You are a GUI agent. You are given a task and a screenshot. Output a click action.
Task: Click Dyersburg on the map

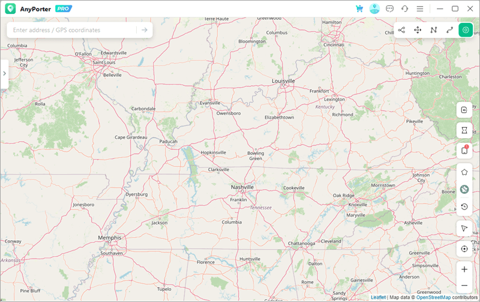coord(137,195)
